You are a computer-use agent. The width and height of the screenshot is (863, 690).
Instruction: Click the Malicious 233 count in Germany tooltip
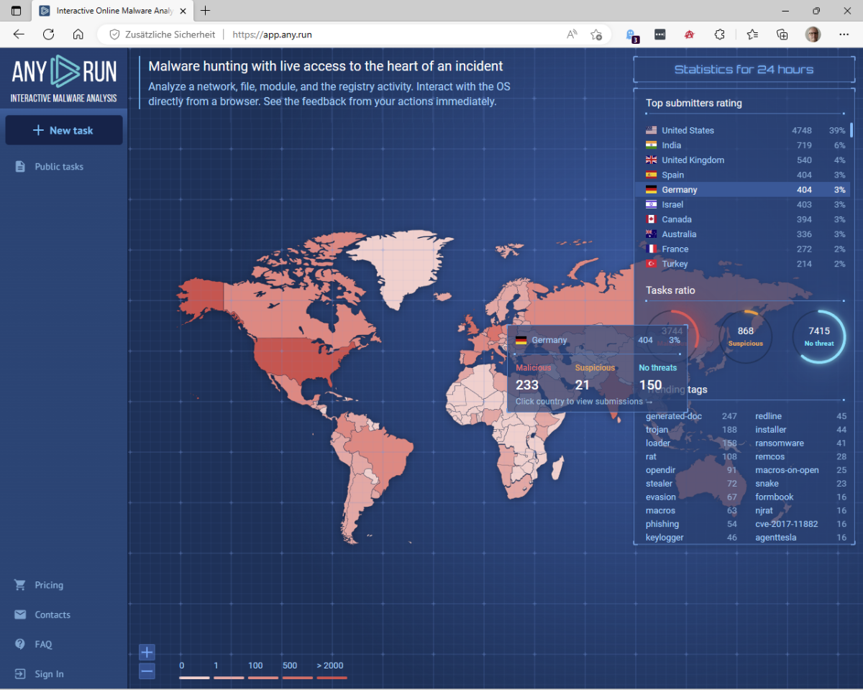pyautogui.click(x=527, y=385)
